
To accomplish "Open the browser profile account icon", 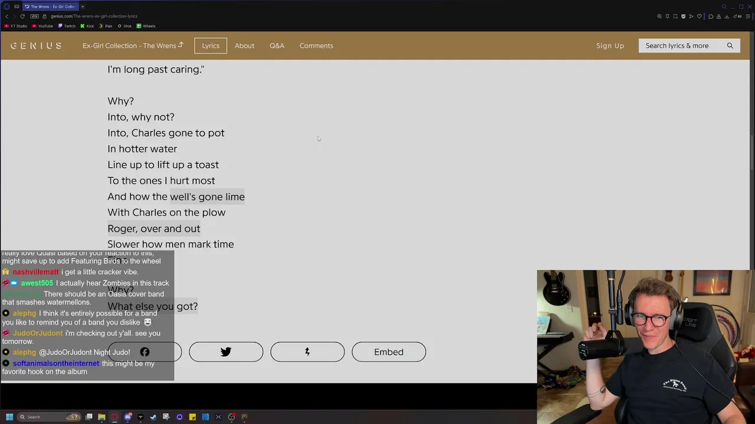I will pos(718,16).
